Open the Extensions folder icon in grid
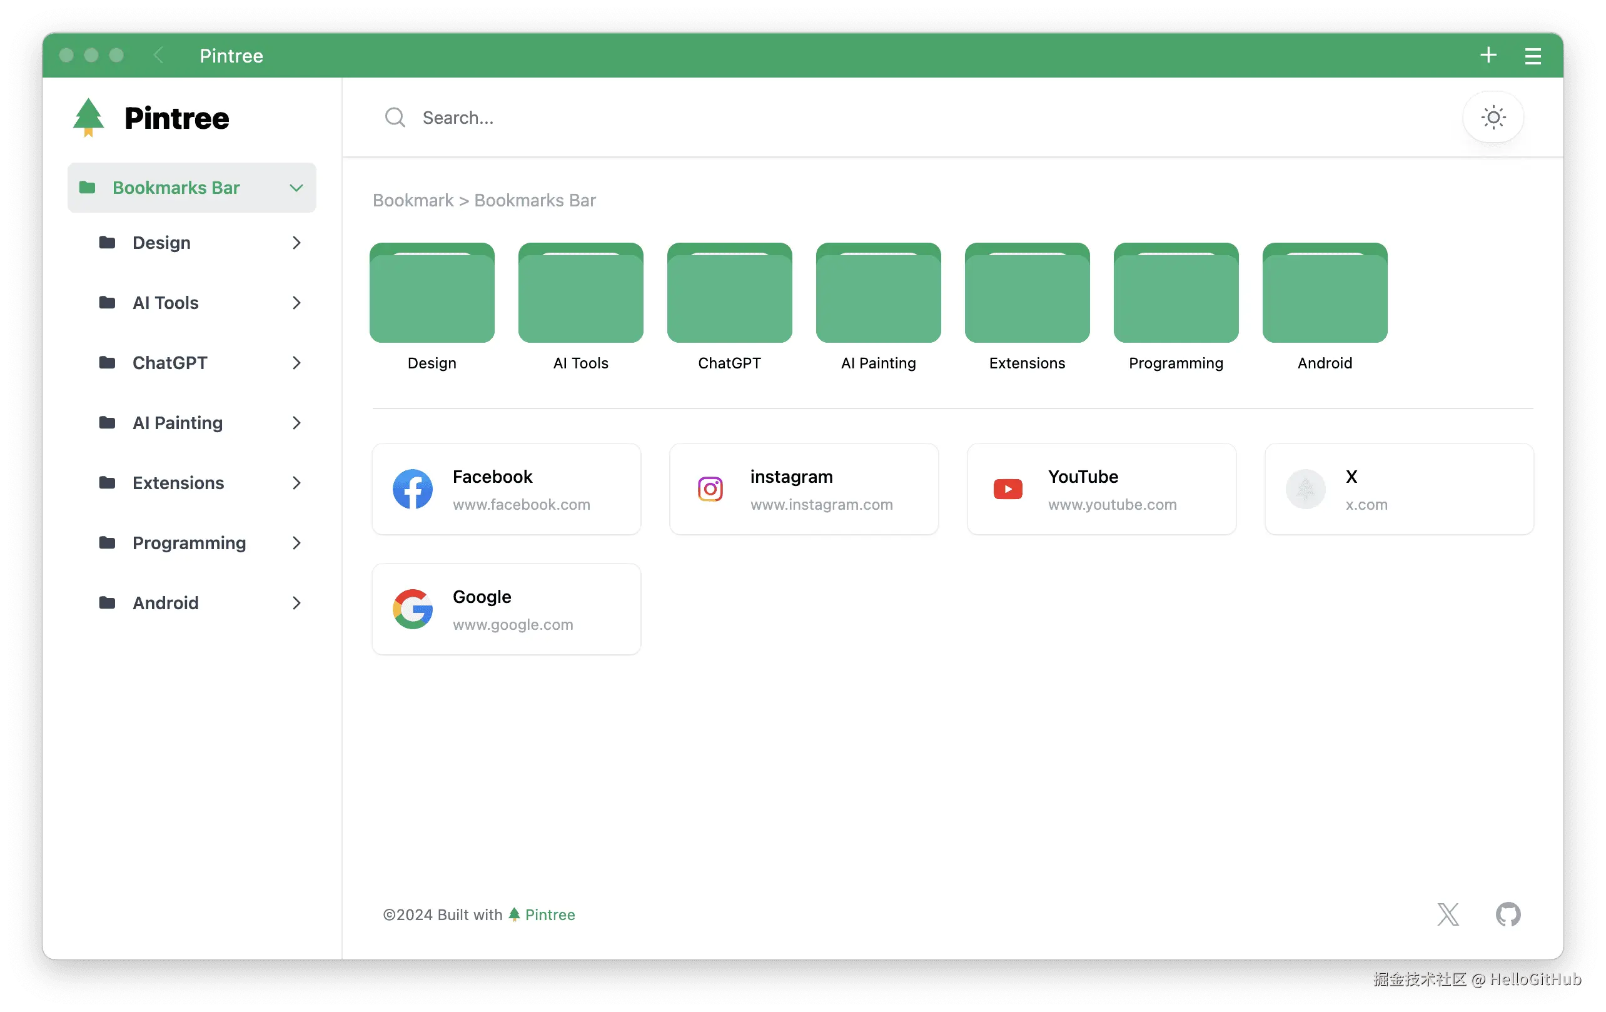This screenshot has width=1606, height=1012. [x=1026, y=293]
